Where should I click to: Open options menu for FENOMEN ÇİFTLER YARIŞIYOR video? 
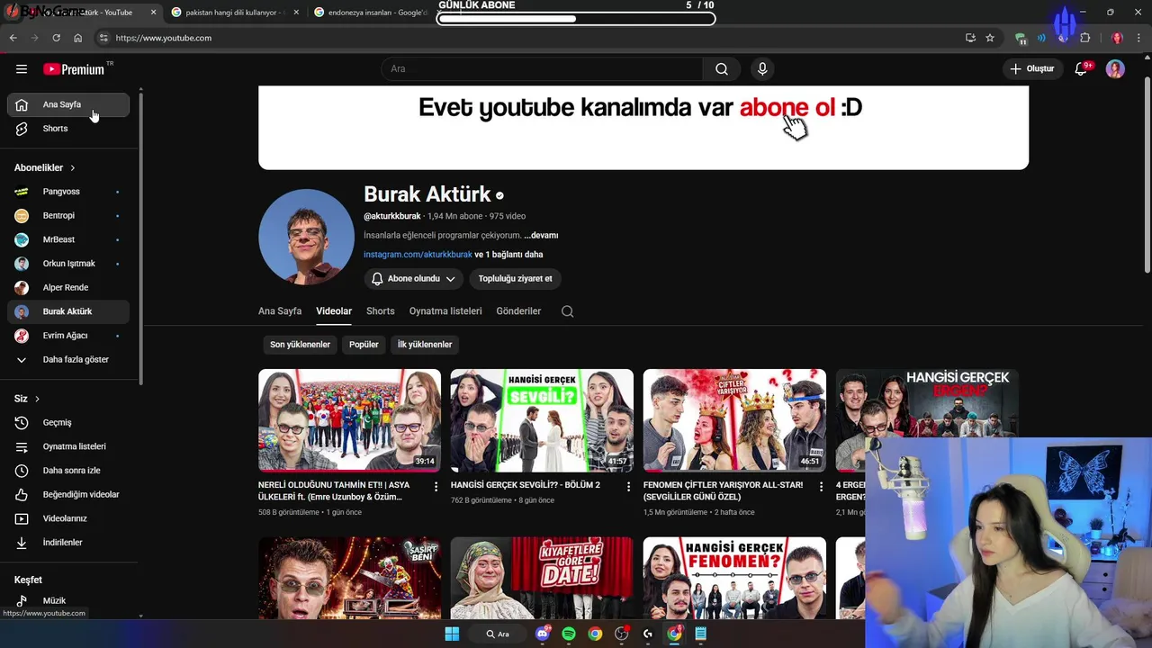point(821,486)
